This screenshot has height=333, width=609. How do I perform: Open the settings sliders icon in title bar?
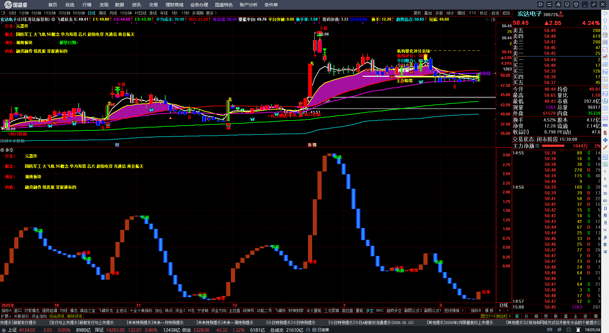(x=549, y=4)
